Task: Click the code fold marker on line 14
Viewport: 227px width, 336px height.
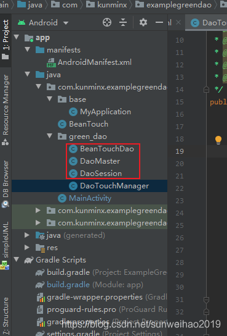Action: [x=206, y=90]
